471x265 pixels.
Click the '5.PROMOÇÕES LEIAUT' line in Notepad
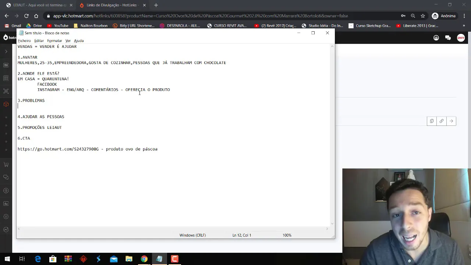tap(40, 127)
